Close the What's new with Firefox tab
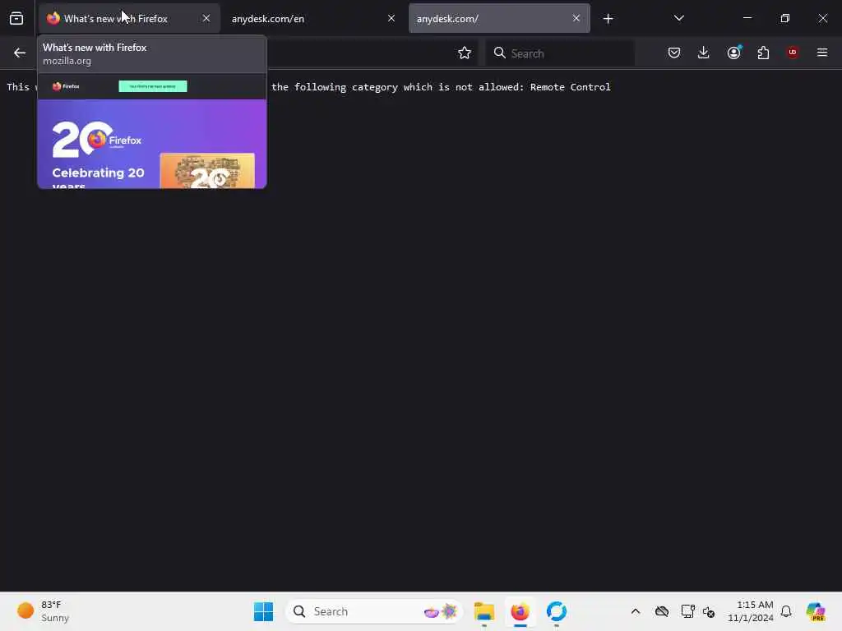The height and width of the screenshot is (631, 842). coord(206,18)
